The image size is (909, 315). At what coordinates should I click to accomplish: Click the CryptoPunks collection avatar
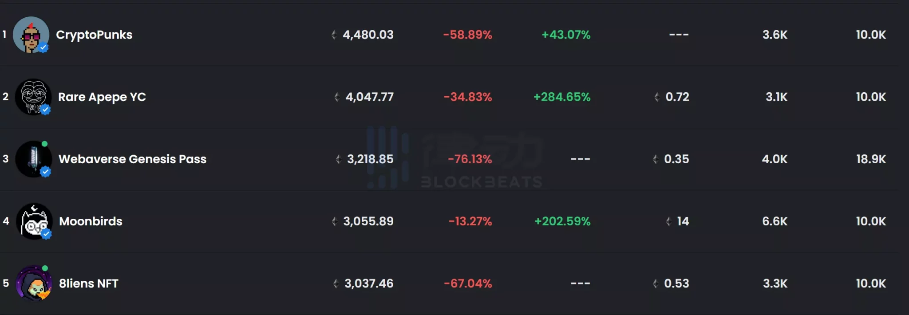[x=30, y=34]
